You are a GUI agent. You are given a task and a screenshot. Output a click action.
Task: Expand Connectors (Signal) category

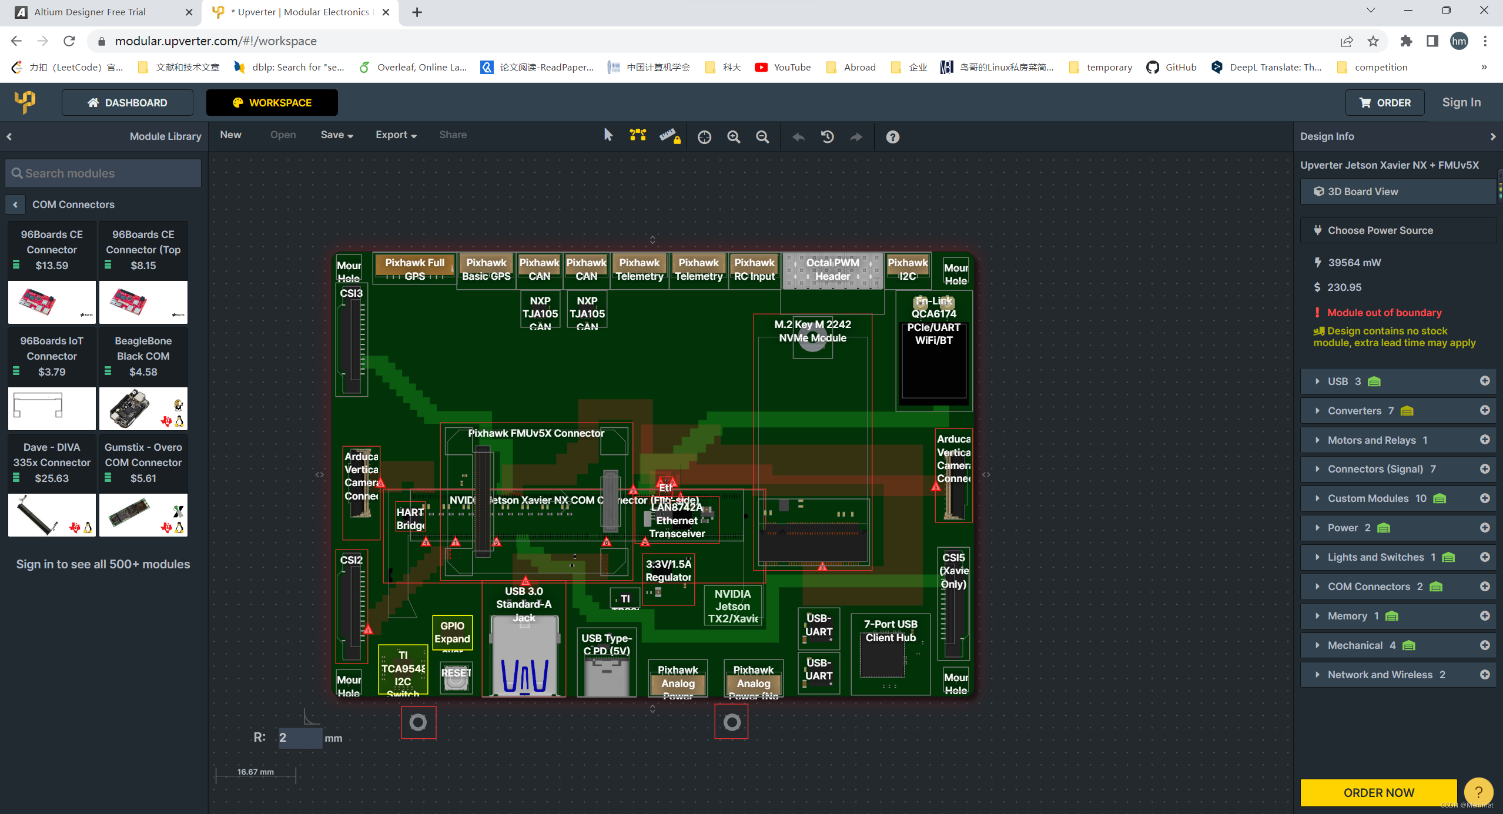click(1317, 469)
